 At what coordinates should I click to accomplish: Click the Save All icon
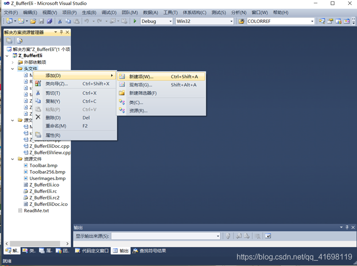pyautogui.click(x=49, y=21)
